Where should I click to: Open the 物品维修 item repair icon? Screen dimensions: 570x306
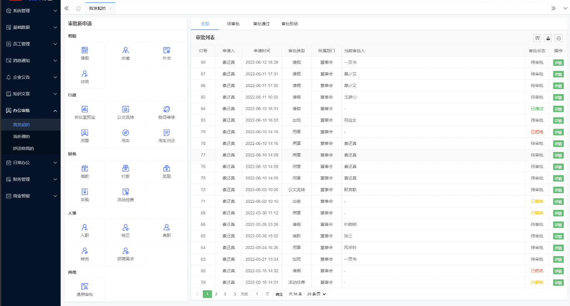click(167, 109)
